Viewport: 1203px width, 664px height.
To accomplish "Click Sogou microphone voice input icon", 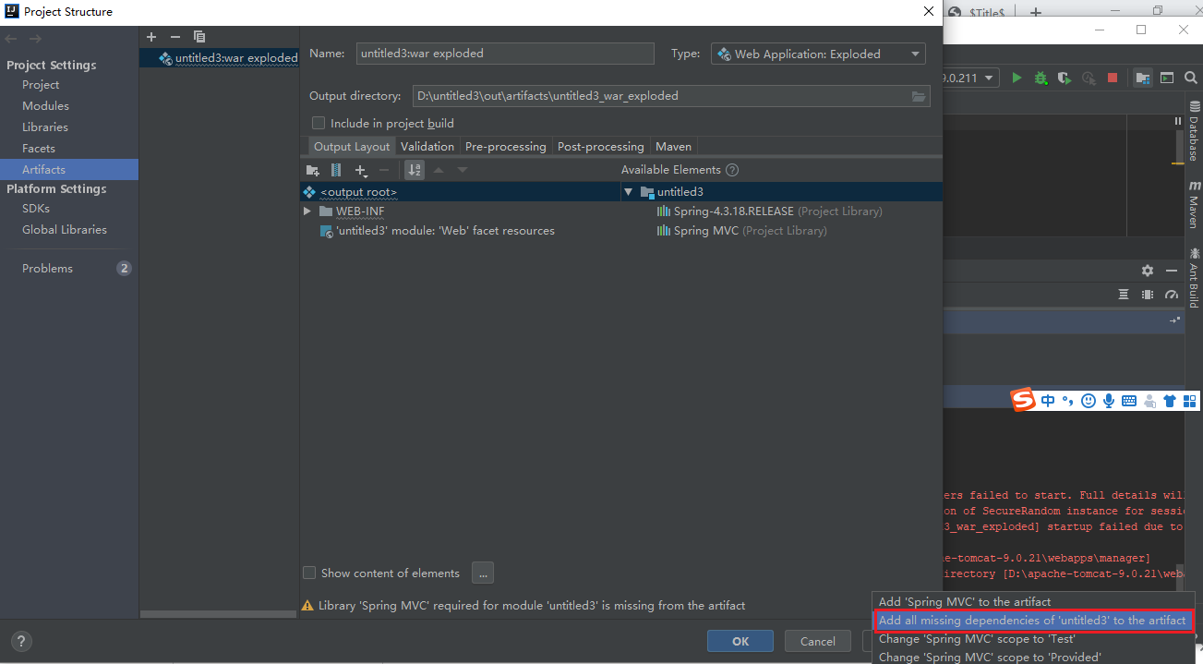I will [x=1108, y=401].
